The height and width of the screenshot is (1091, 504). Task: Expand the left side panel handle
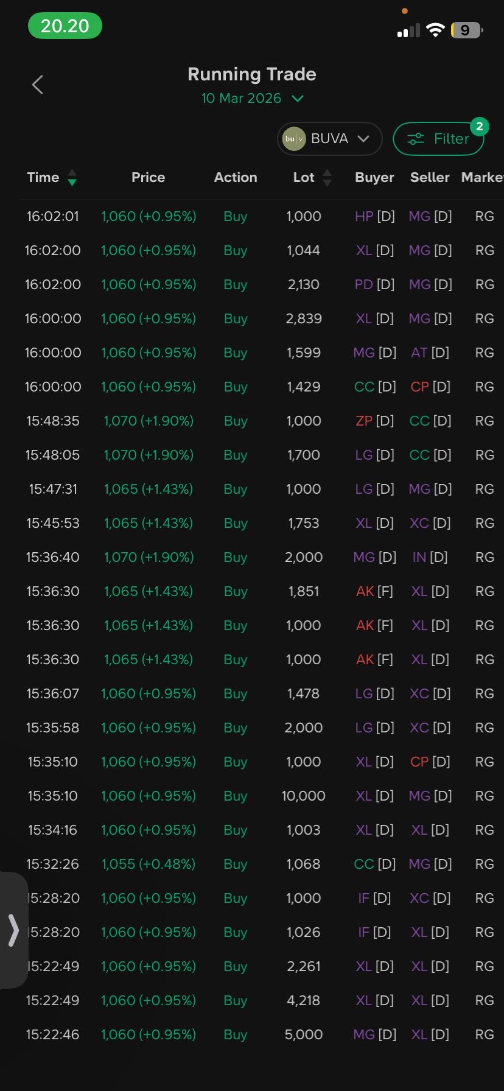click(x=13, y=930)
